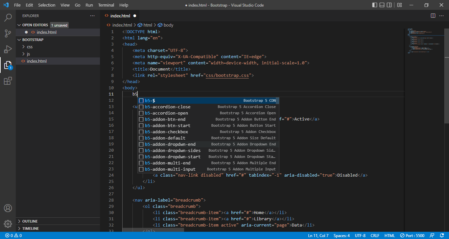Open the View menu
The width and height of the screenshot is (449, 239).
point(65,5)
